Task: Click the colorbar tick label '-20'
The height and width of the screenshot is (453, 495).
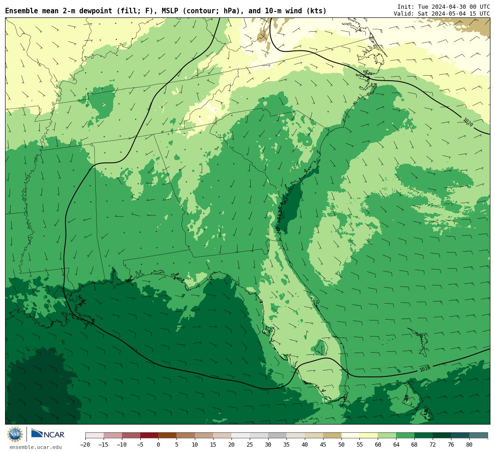Action: pyautogui.click(x=85, y=445)
